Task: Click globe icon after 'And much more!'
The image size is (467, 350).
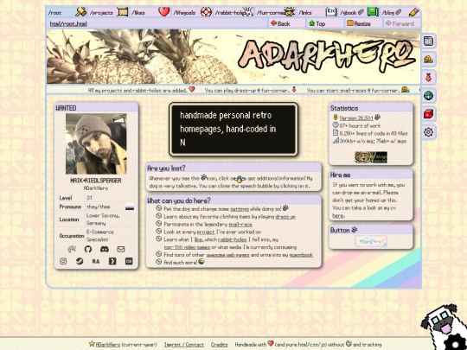Action: 202,262
